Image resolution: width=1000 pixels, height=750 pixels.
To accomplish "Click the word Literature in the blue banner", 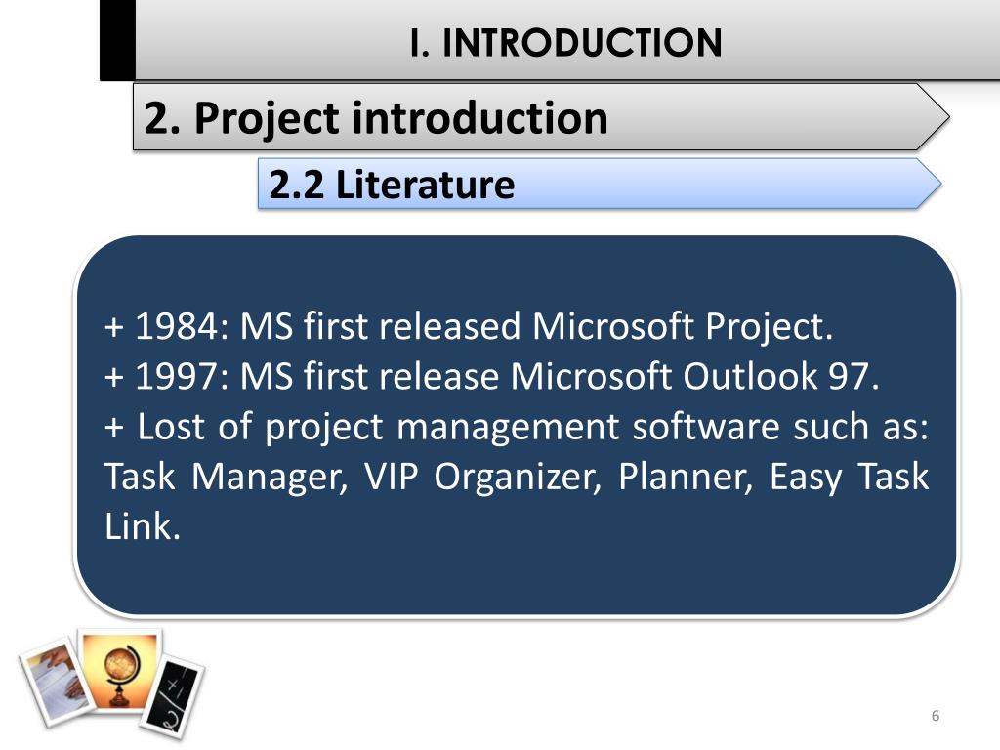I will click(x=425, y=185).
